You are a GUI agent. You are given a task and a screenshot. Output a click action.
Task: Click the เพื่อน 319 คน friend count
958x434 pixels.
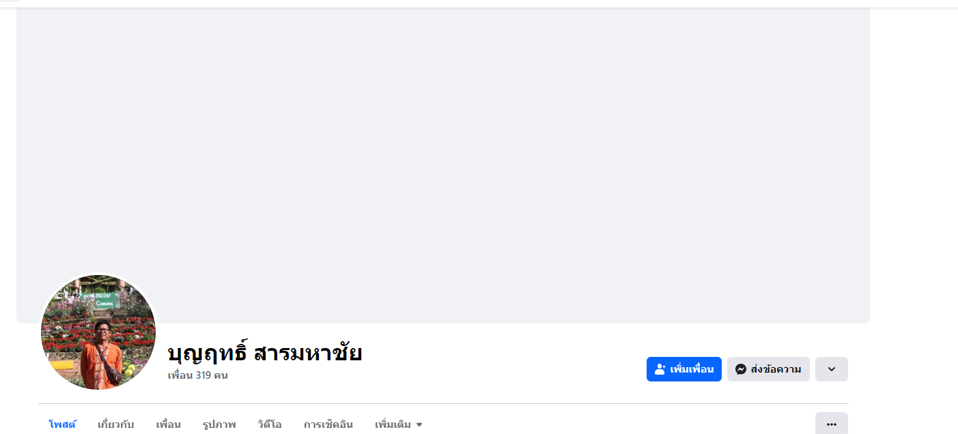tap(198, 375)
